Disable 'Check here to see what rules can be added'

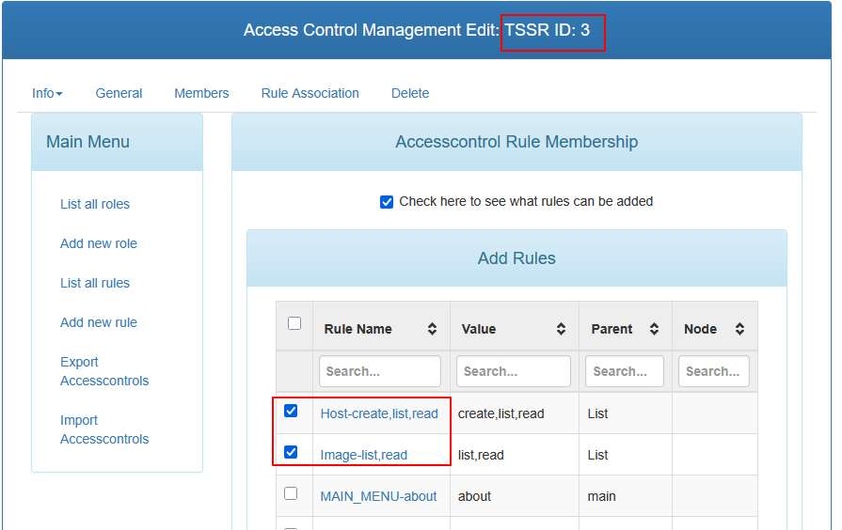tap(387, 202)
